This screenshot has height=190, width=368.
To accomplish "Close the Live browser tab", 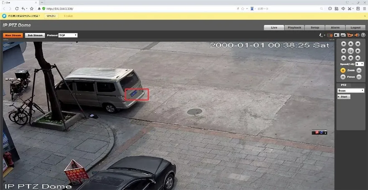I will pyautogui.click(x=36, y=3).
